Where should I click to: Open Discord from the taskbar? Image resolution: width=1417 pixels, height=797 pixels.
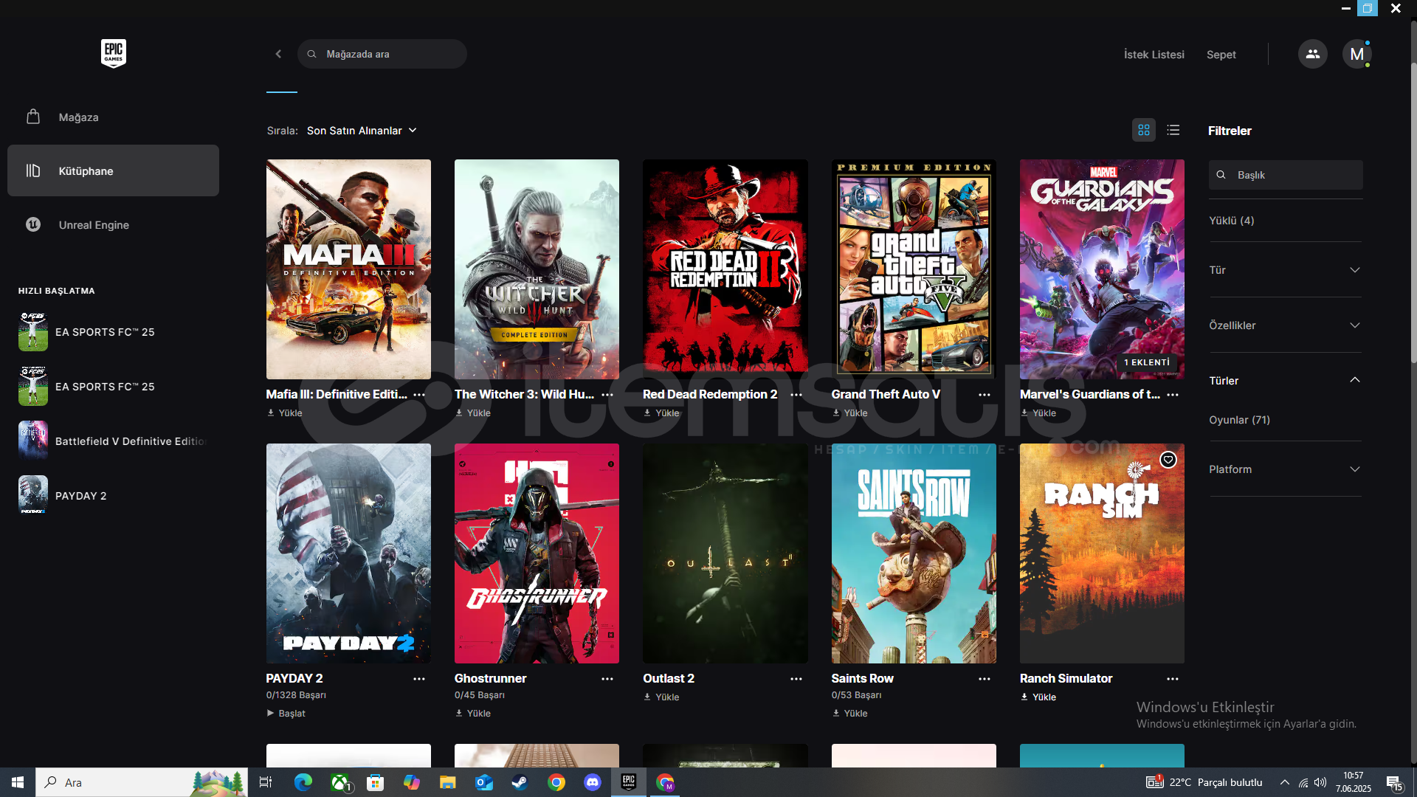pyautogui.click(x=593, y=782)
